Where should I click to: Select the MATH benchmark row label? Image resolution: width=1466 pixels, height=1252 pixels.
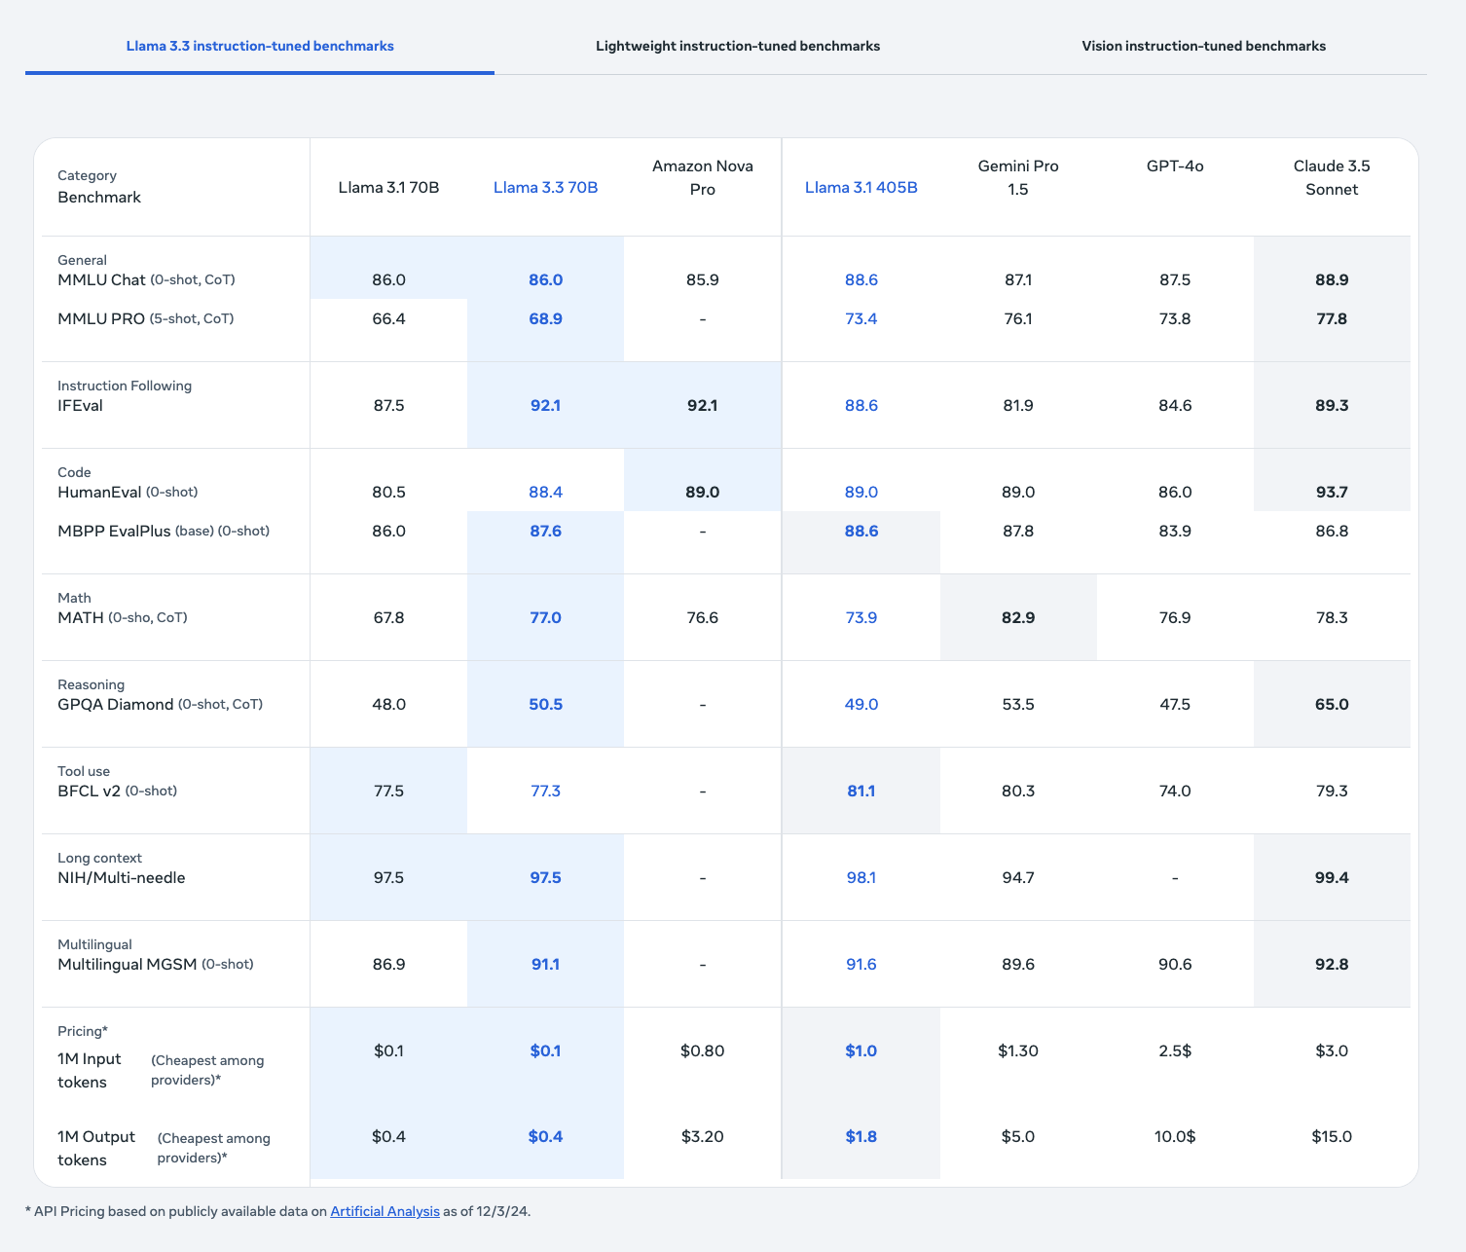123,617
